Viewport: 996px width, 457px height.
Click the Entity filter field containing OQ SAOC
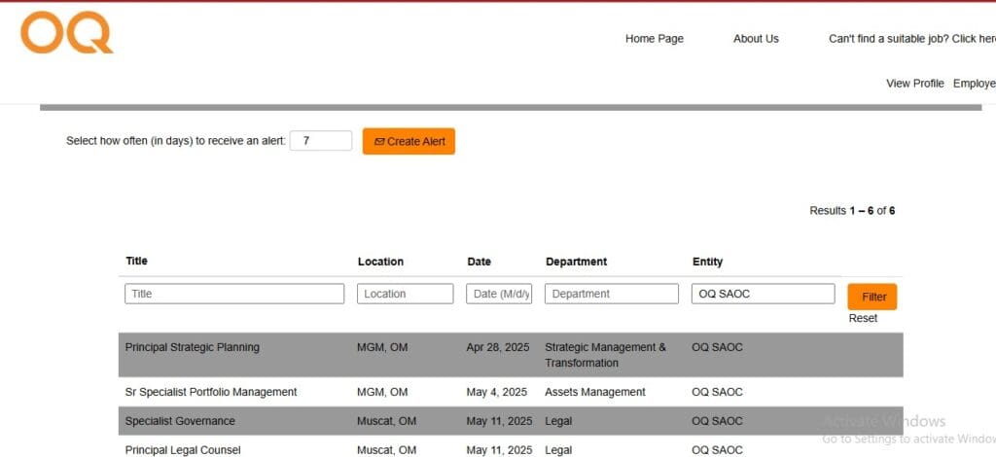click(763, 294)
